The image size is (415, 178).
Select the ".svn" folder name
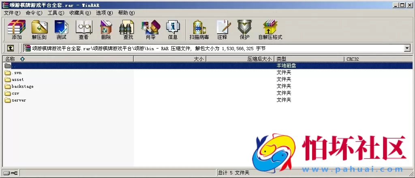pyautogui.click(x=17, y=73)
